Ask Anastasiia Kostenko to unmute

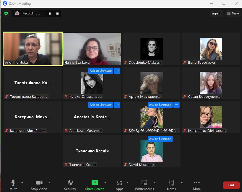(101, 105)
